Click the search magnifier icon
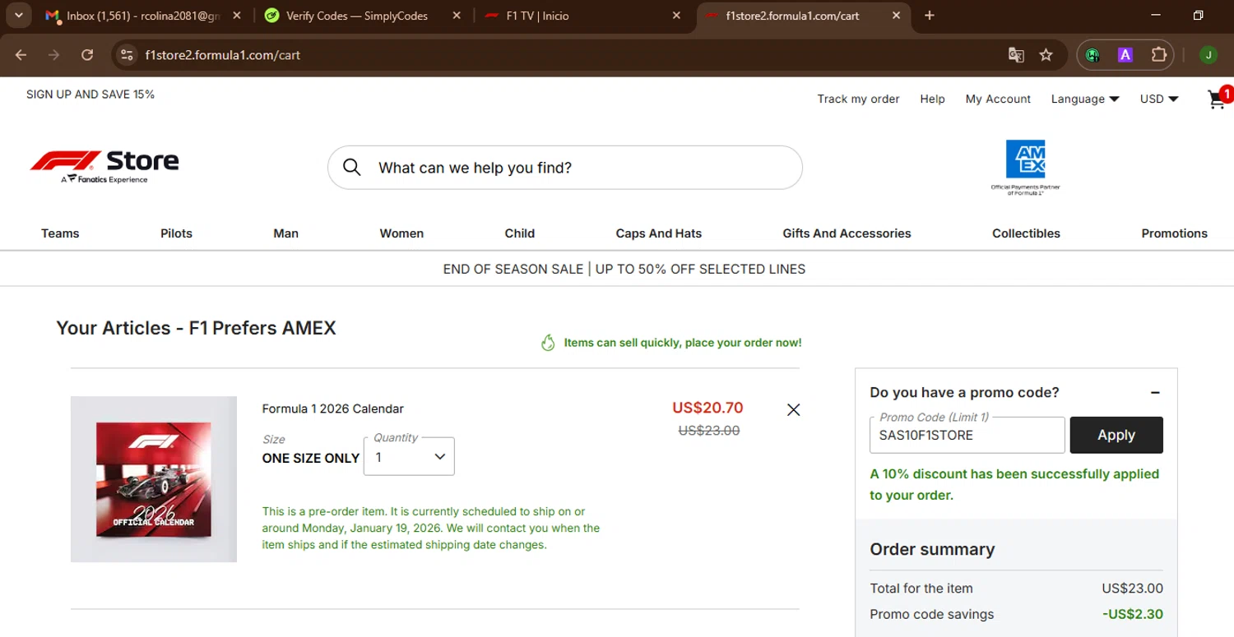 352,168
